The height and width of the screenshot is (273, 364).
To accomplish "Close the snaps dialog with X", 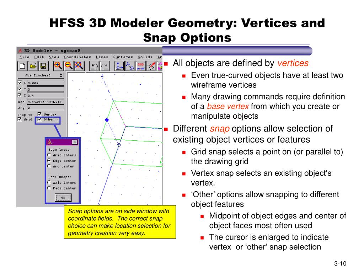I will tap(75, 142).
